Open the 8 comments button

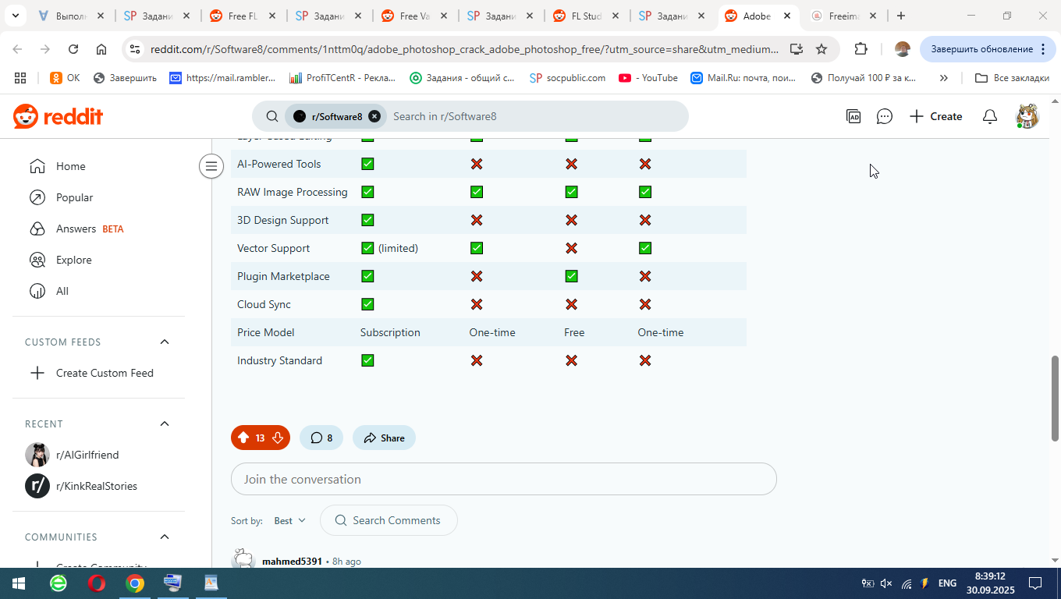[321, 438]
